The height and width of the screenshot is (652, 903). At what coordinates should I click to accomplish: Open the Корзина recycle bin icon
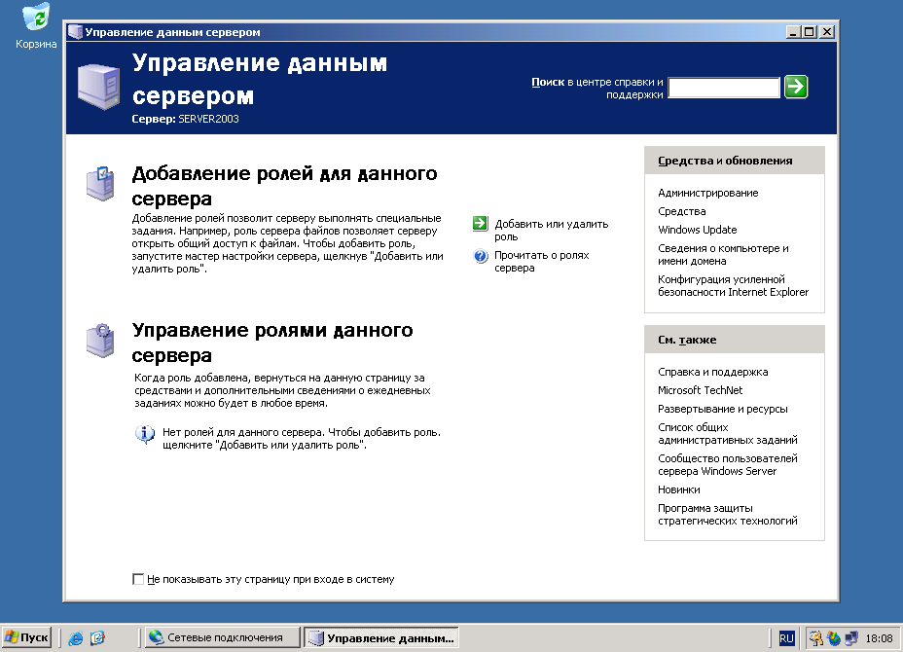pos(36,26)
